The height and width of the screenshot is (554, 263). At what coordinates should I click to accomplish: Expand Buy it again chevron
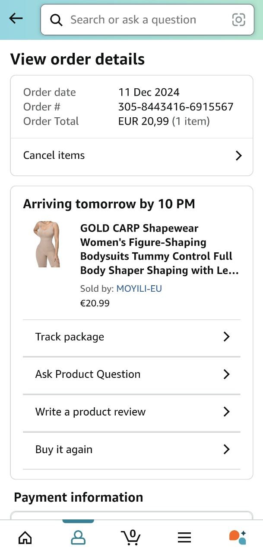click(x=226, y=450)
